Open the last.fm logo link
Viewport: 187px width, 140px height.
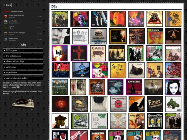pos(8,11)
